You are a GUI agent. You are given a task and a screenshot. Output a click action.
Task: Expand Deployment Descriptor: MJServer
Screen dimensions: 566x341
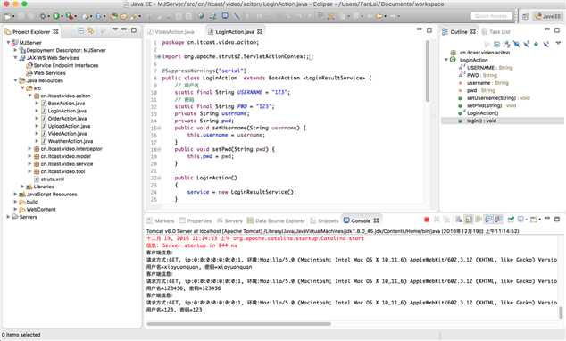15,50
